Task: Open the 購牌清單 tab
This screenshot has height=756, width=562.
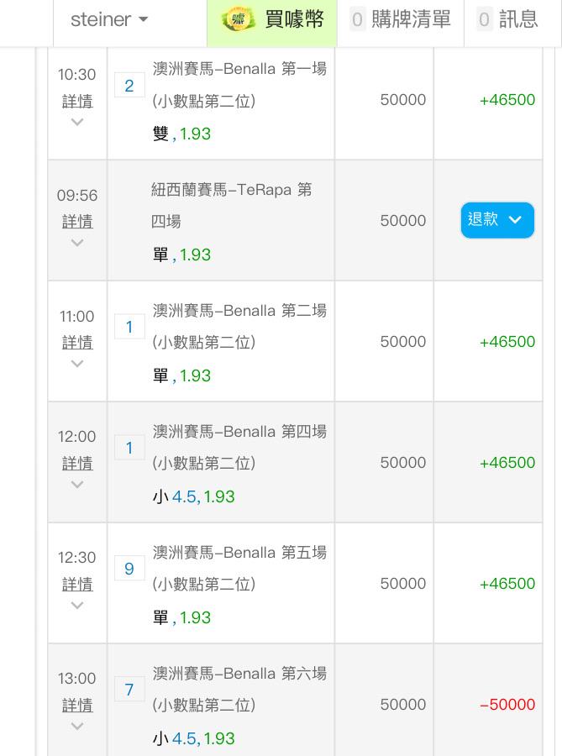Action: 401,23
